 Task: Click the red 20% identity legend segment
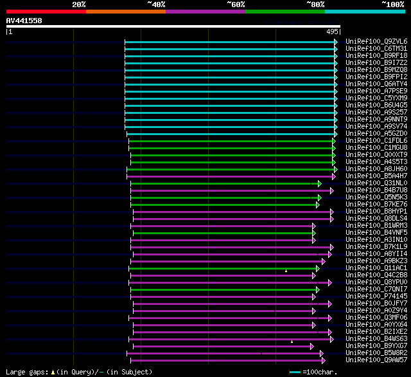pos(46,12)
